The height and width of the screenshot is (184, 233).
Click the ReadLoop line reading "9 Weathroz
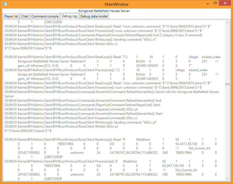(111, 140)
